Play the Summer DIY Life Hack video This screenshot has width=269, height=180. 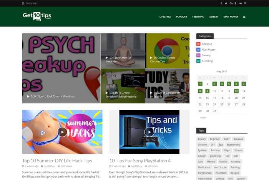pos(62,132)
